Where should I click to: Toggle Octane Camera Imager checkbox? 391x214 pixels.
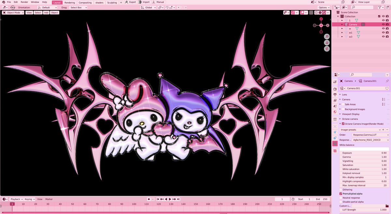(343, 124)
